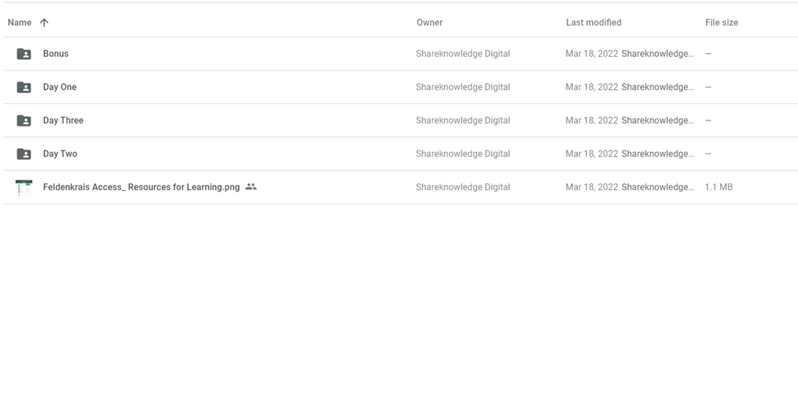
Task: Click the Owner column header
Action: click(x=429, y=22)
